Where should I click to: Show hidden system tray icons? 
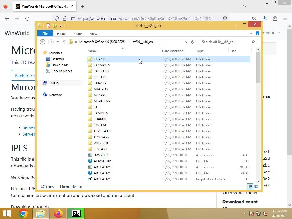tap(244, 214)
